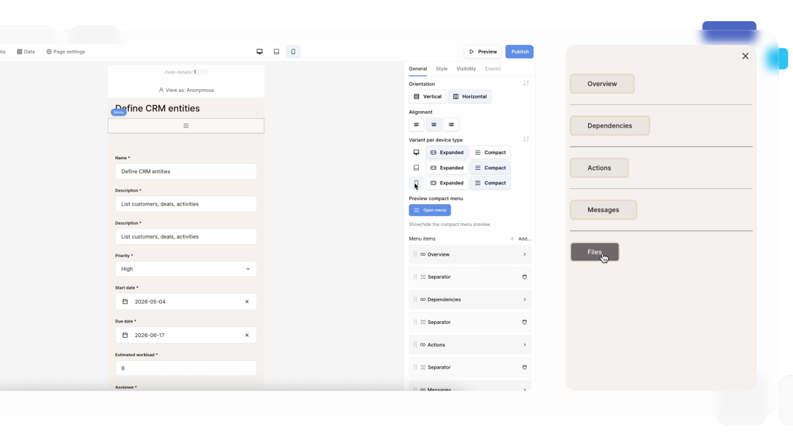Choose Compact variant for desktop row

pyautogui.click(x=490, y=153)
